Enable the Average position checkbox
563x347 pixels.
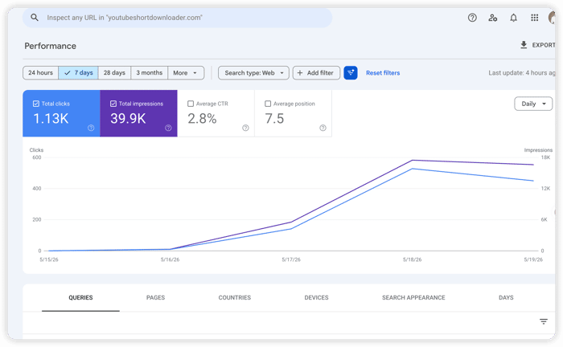point(268,104)
